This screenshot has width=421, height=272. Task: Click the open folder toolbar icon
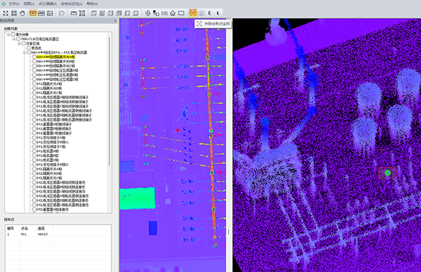62,13
